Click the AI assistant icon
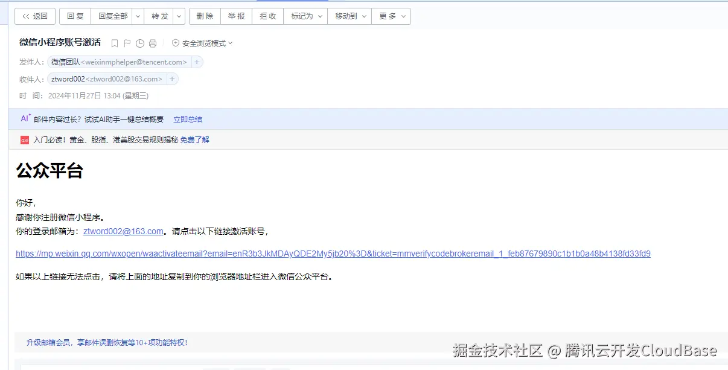The width and height of the screenshot is (728, 370). pos(26,119)
